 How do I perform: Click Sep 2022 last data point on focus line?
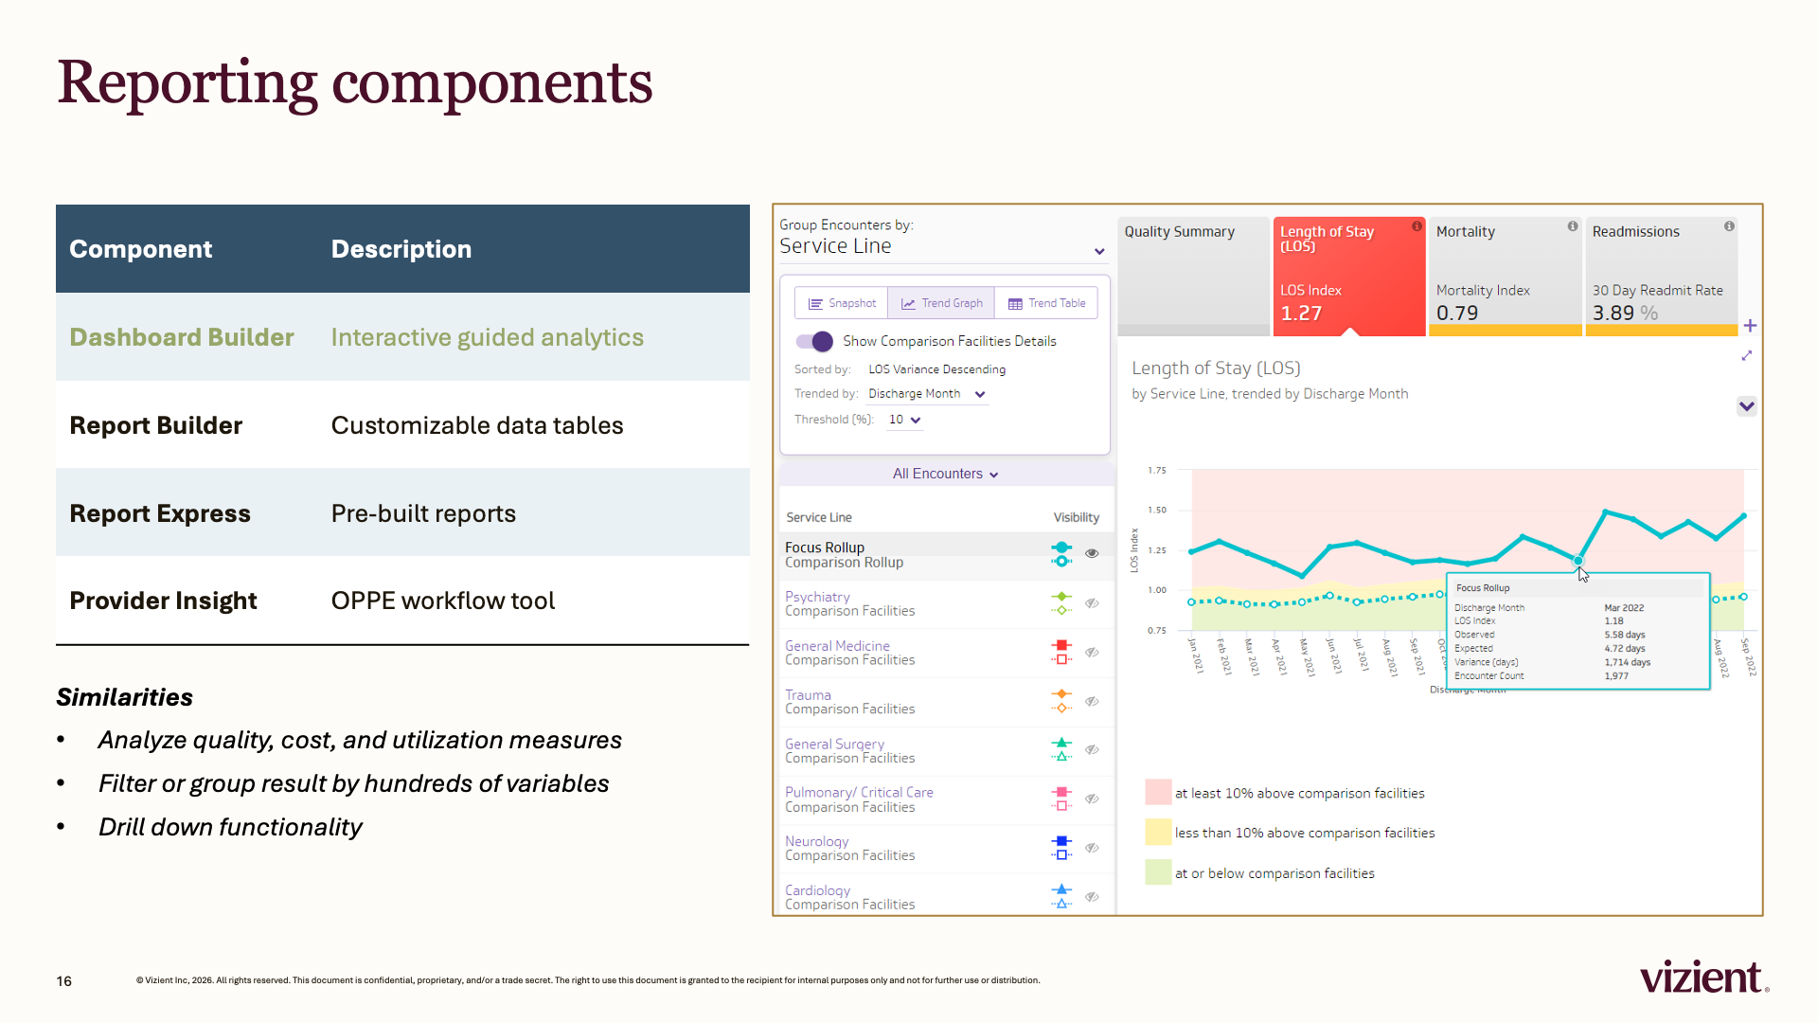click(x=1744, y=516)
